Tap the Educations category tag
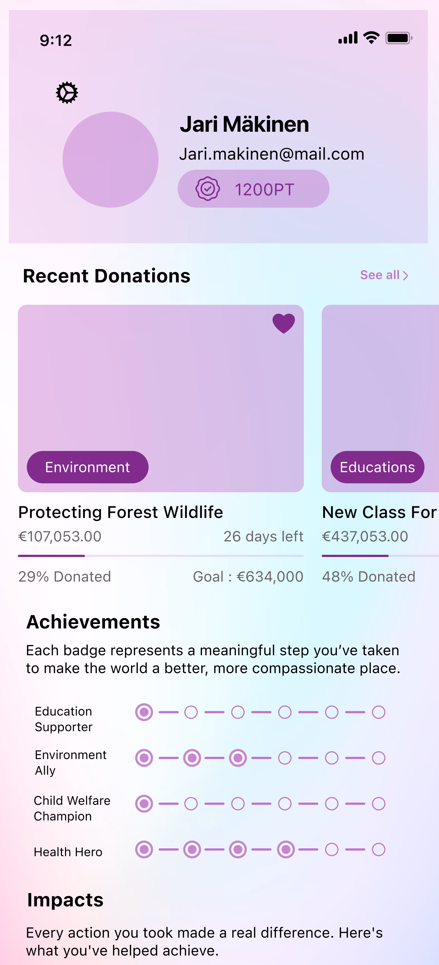Screen dimensions: 439x965 (377, 467)
